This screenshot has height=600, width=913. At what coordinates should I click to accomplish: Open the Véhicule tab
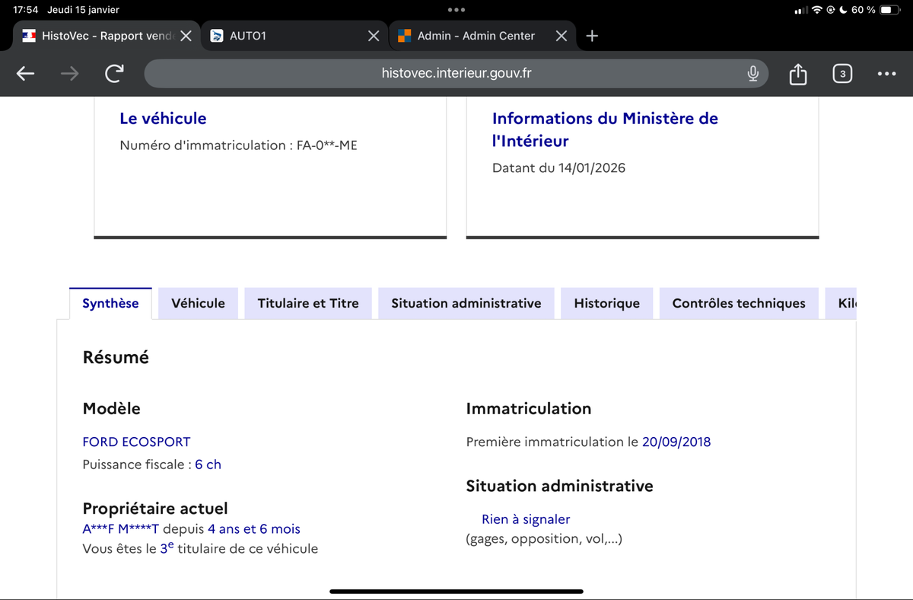click(x=198, y=303)
